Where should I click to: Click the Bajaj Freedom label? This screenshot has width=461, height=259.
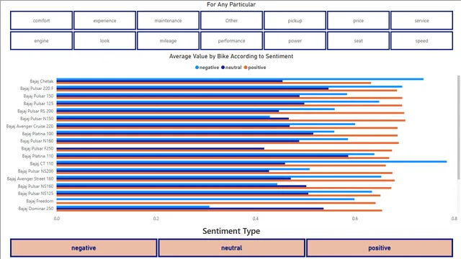pyautogui.click(x=40, y=201)
